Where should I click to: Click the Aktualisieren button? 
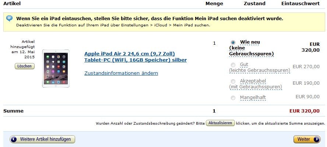point(221,123)
